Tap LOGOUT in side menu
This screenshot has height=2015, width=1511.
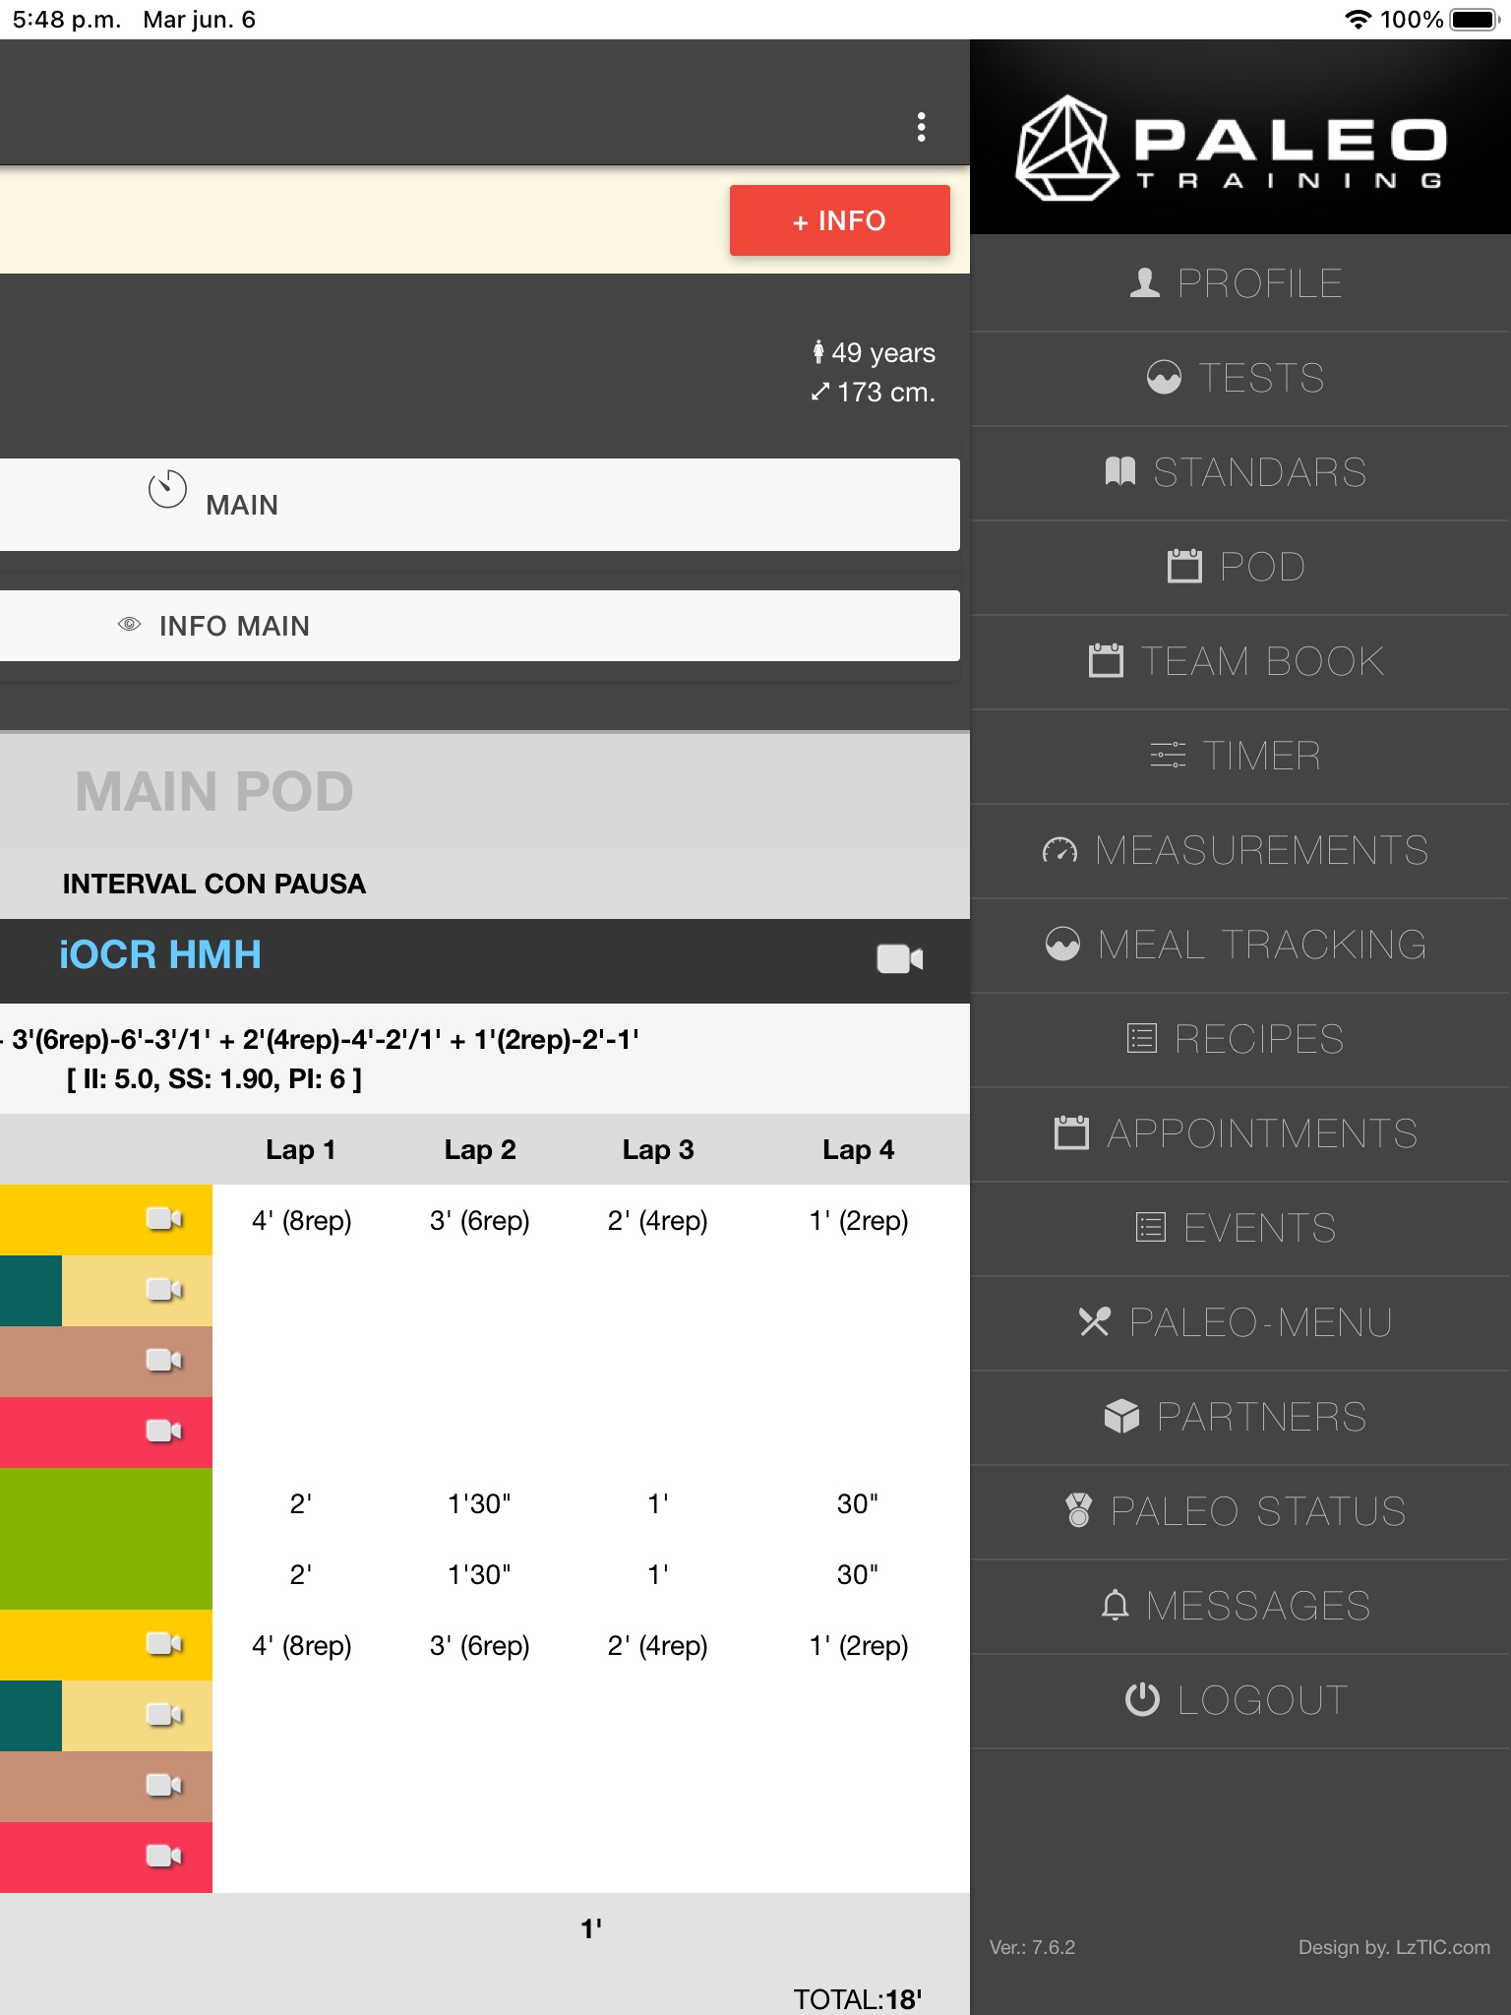[1240, 1700]
